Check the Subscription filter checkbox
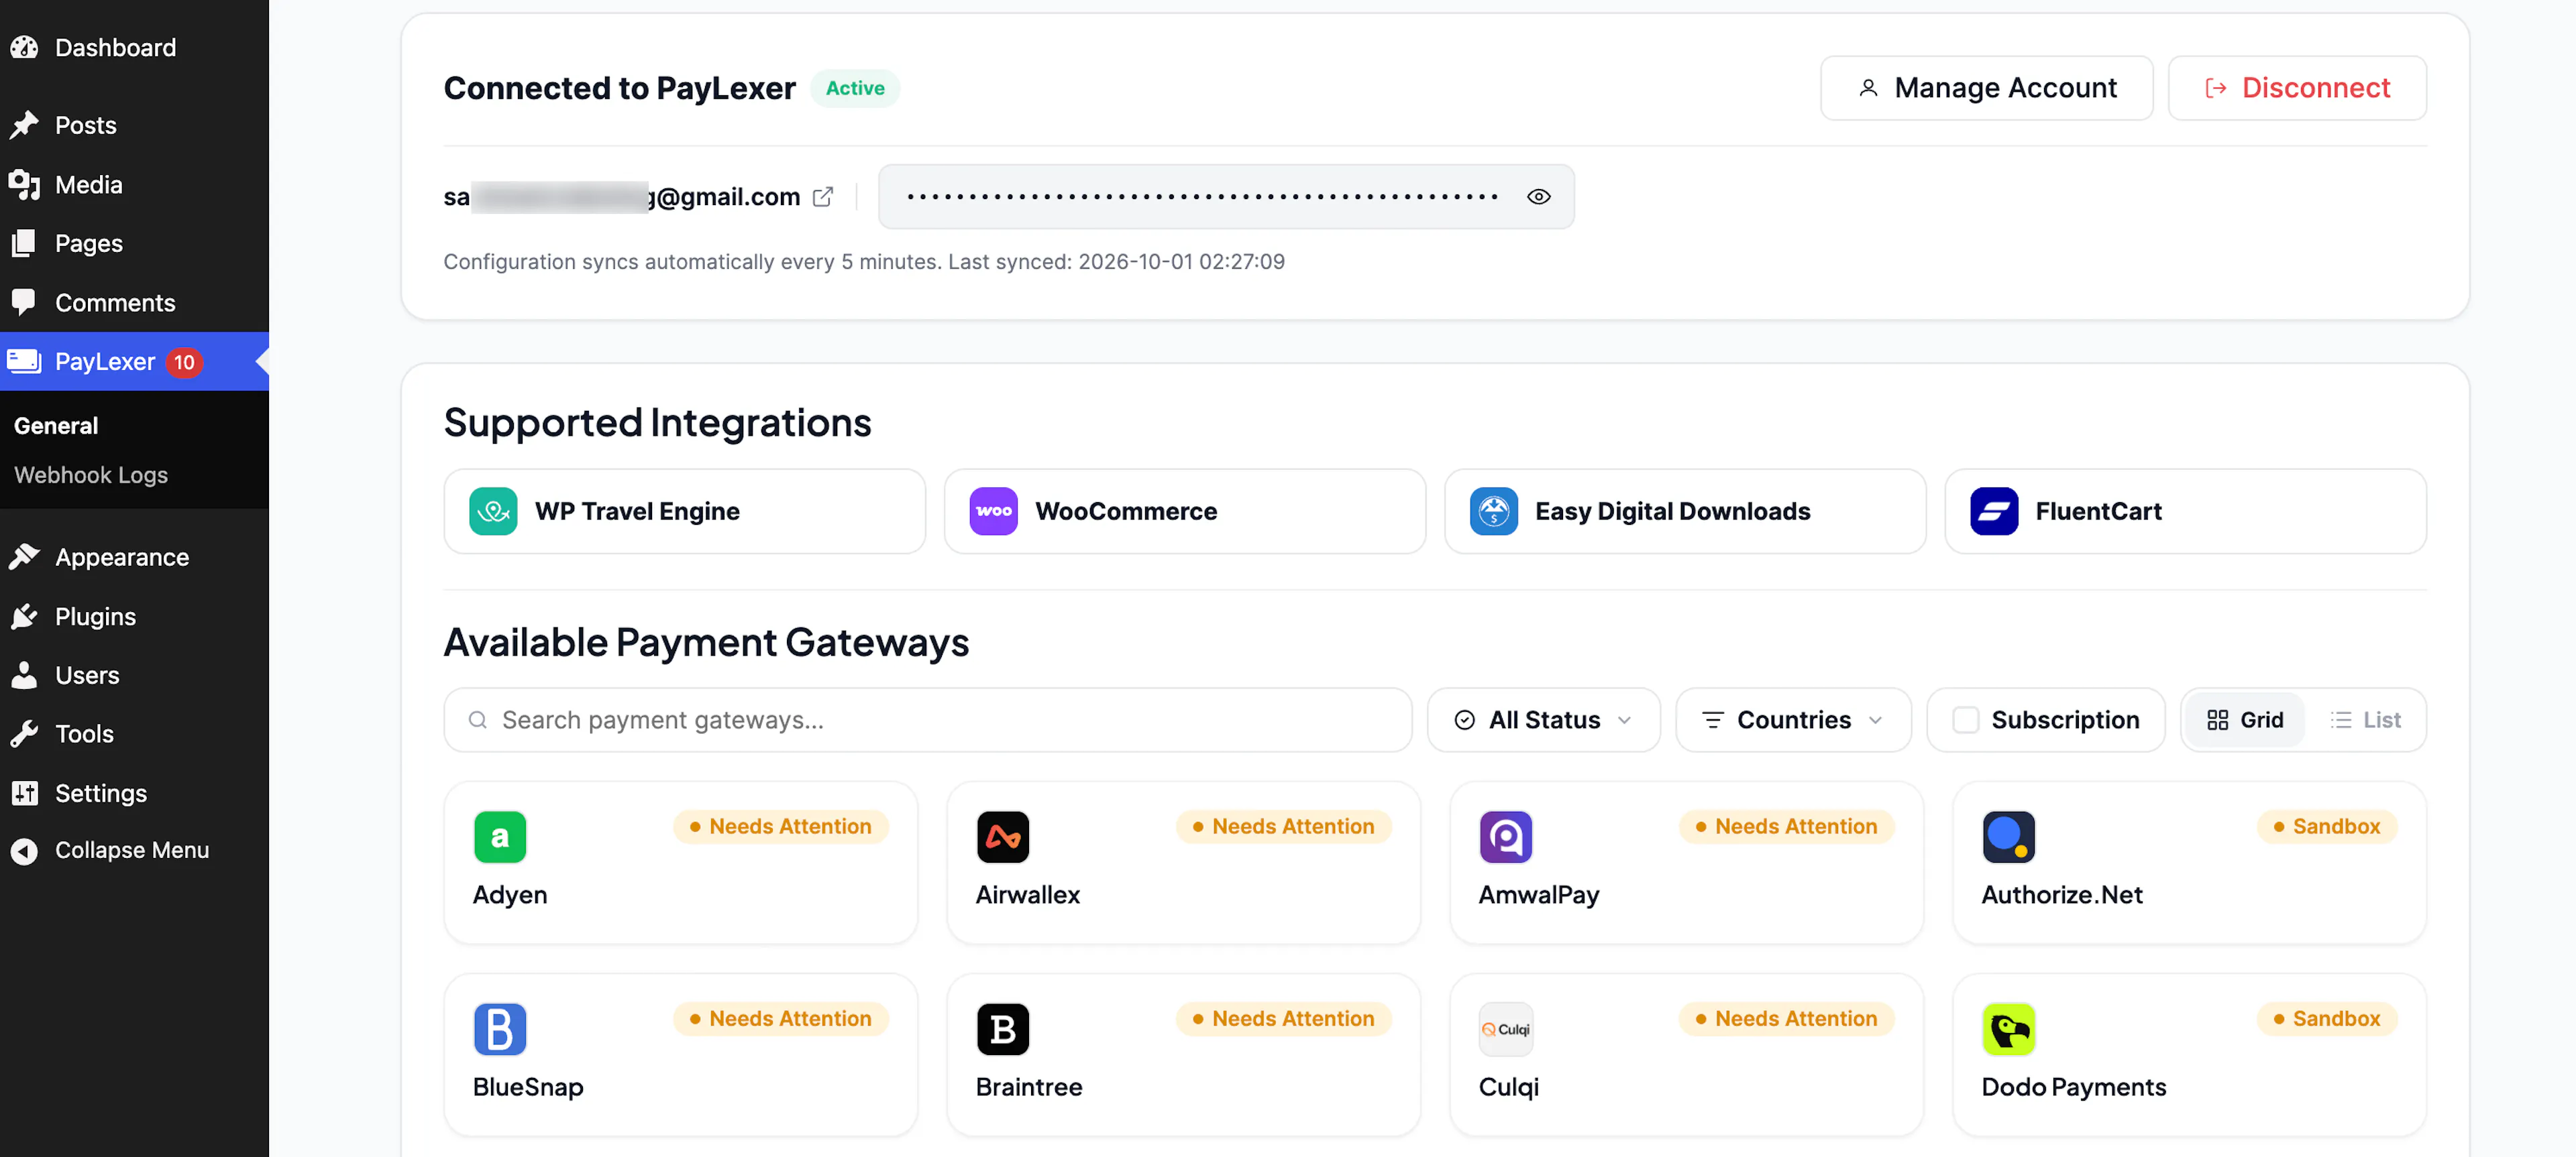This screenshot has height=1157, width=2576. [x=1966, y=719]
